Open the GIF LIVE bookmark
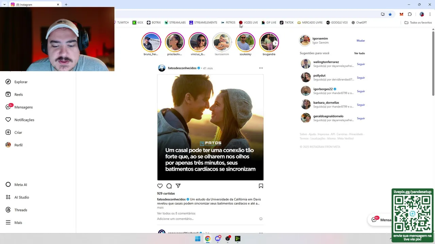The height and width of the screenshot is (244, 435). [x=269, y=23]
